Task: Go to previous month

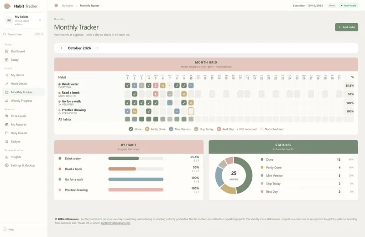Action: pyautogui.click(x=62, y=48)
